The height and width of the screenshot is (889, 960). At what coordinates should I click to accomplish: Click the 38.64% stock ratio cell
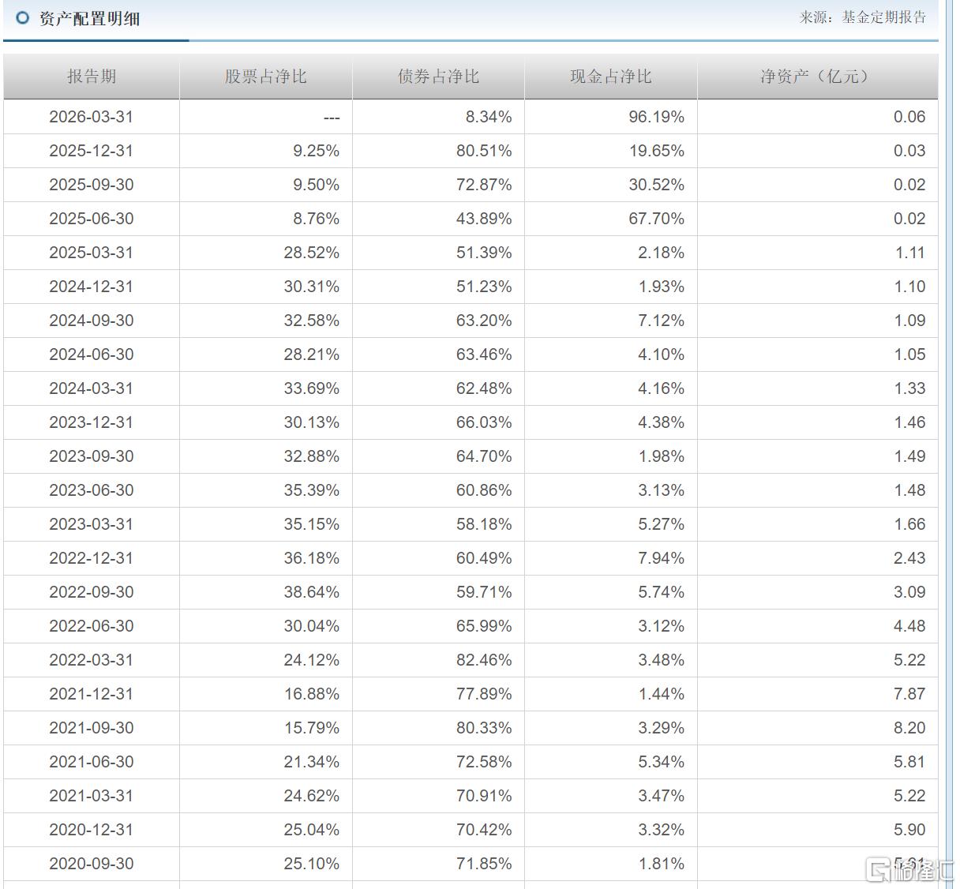coord(266,592)
